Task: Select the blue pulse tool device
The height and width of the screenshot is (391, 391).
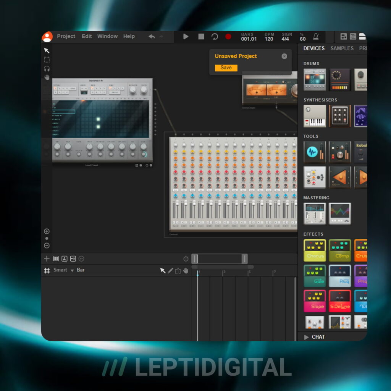Action: 315,152
